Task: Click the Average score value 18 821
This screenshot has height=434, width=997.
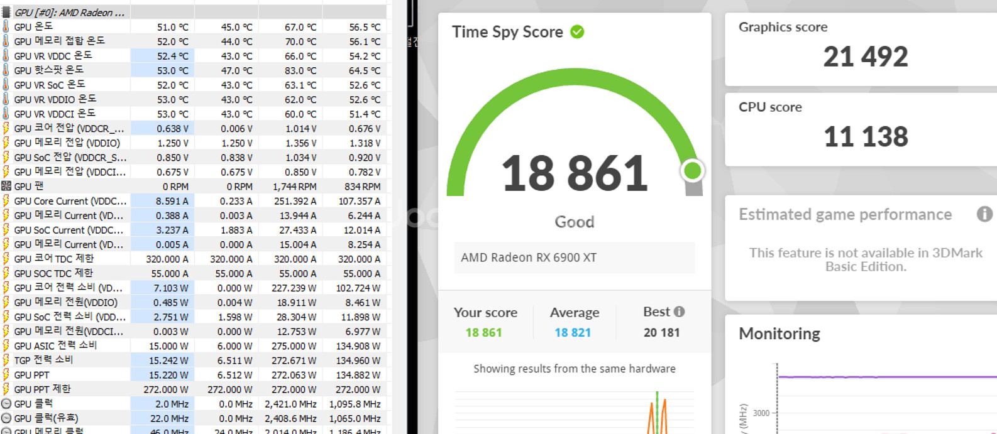Action: pos(573,332)
